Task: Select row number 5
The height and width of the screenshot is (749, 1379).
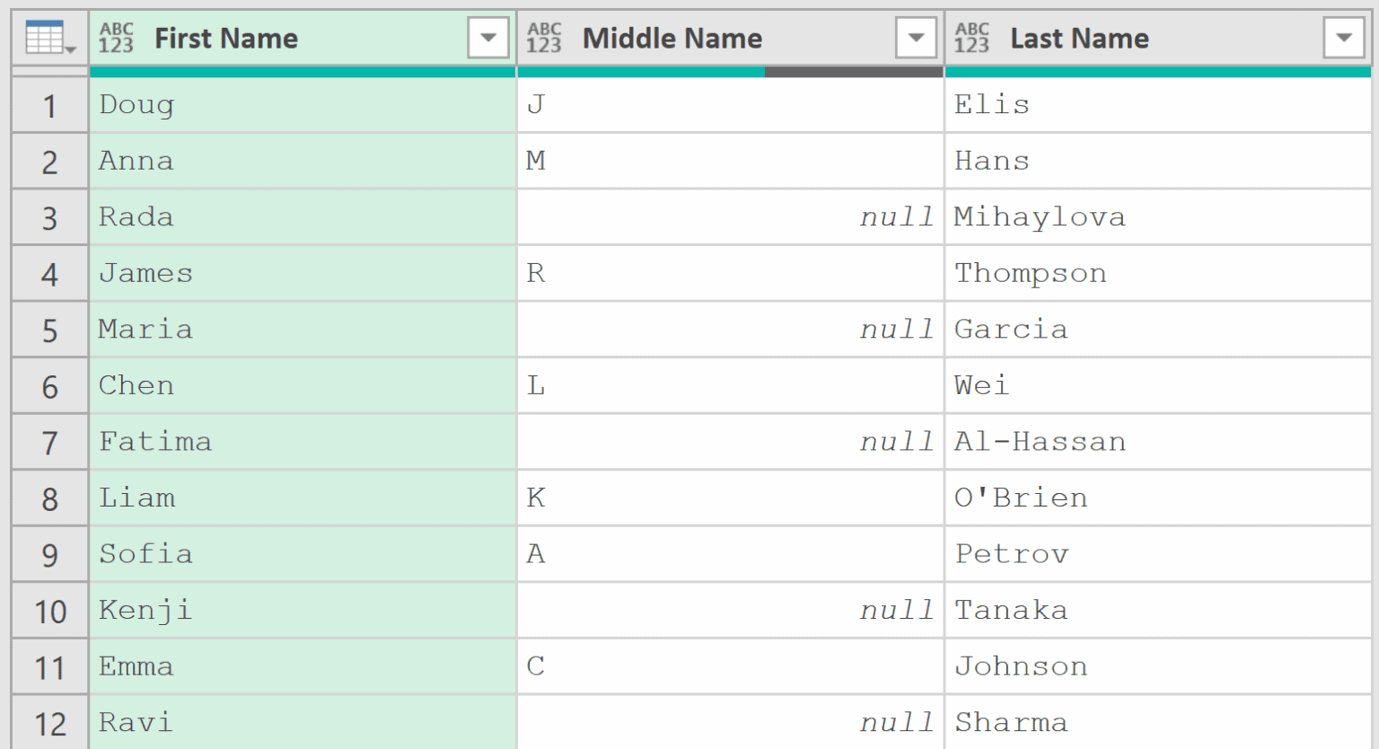Action: click(x=49, y=329)
